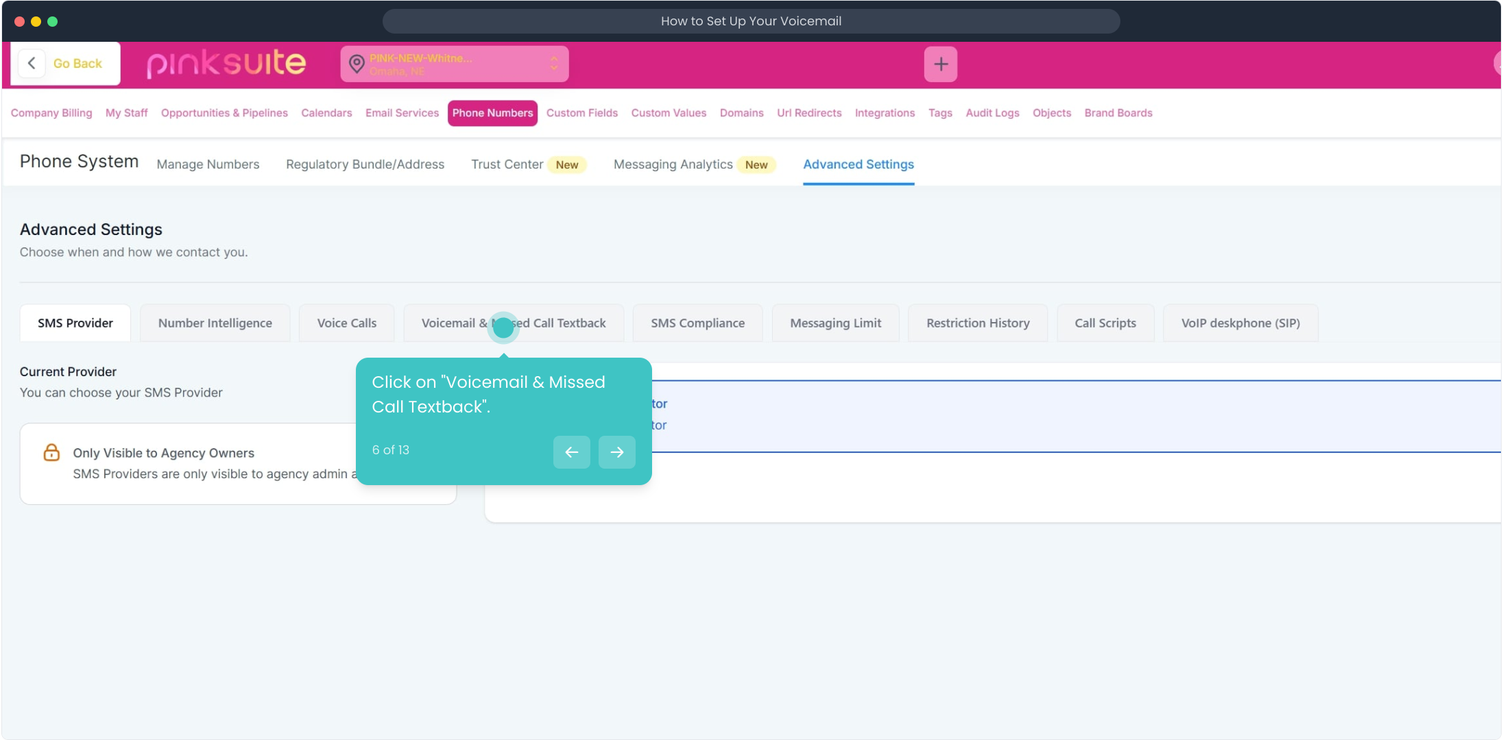Click the New badge beside Messaging Analytics
The image size is (1503, 740).
click(x=756, y=164)
